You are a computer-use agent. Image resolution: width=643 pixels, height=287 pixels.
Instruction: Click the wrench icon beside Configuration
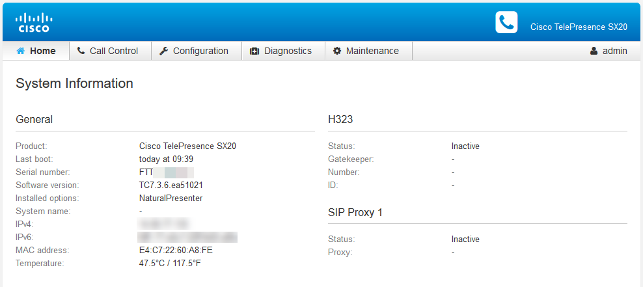coord(163,51)
